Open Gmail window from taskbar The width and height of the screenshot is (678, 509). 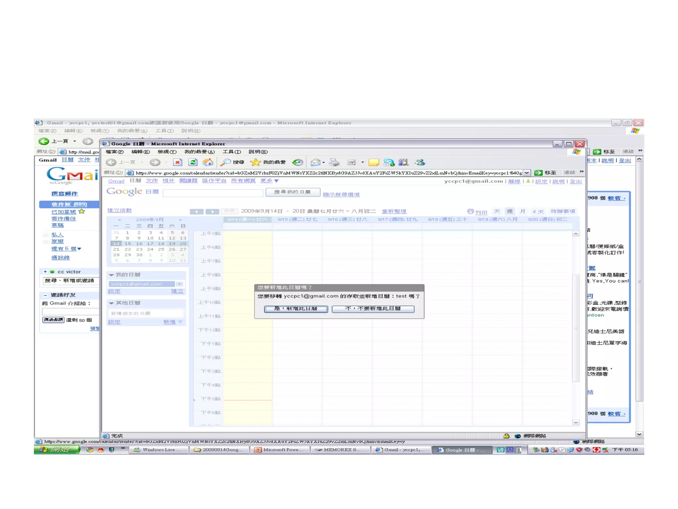401,450
